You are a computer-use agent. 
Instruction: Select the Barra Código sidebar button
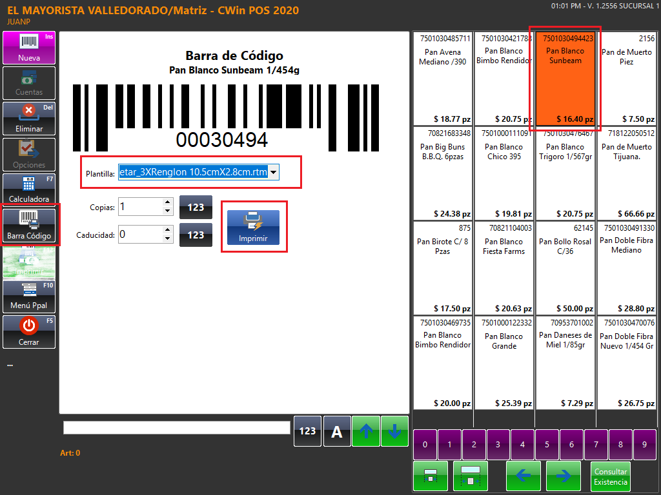tap(29, 226)
